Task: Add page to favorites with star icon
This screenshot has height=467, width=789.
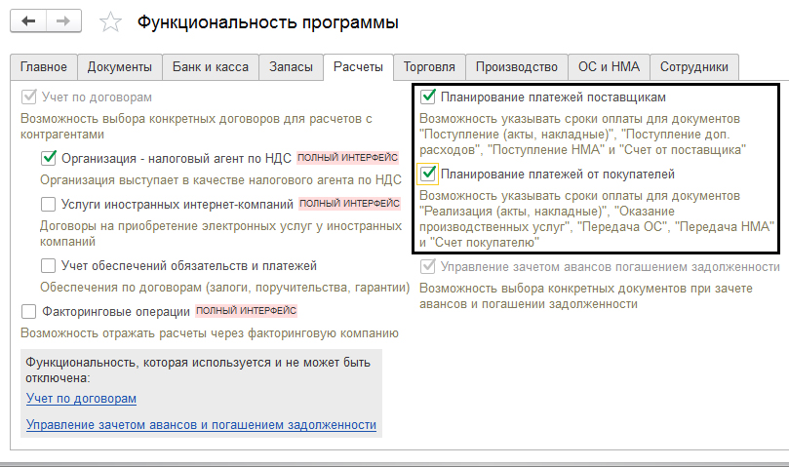Action: coord(112,21)
